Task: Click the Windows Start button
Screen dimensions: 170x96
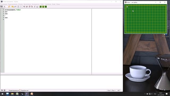Action: pos(2,94)
